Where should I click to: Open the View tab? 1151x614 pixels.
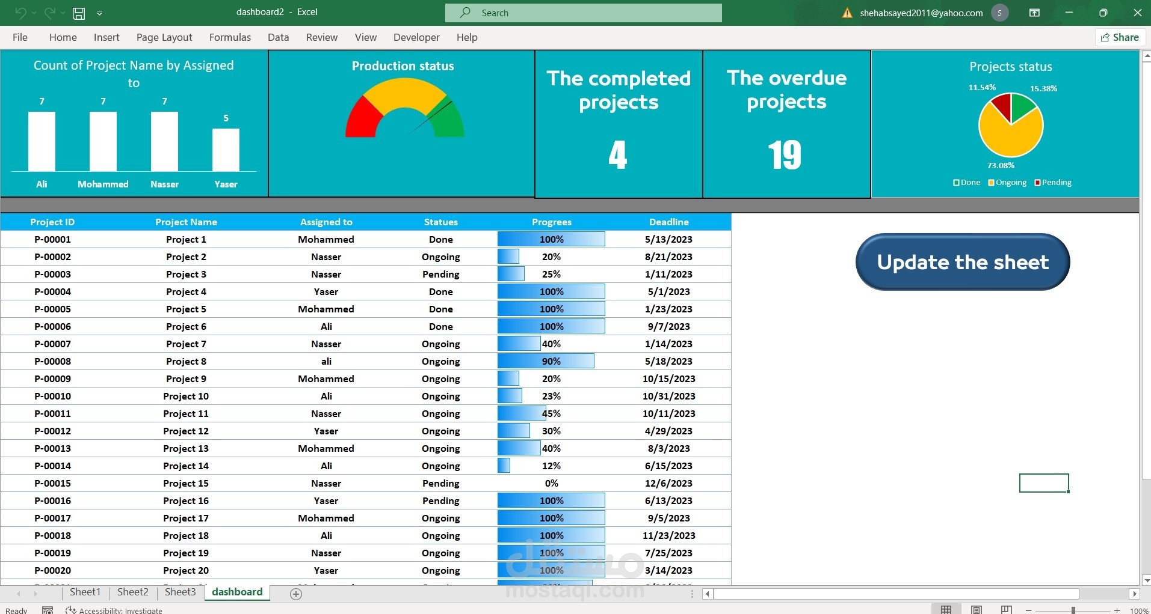366,37
